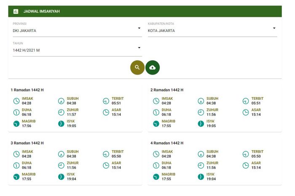This screenshot has width=295, height=196.
Task: Click the 2 Ramadan 1442 H card title
Action: pyautogui.click(x=167, y=90)
